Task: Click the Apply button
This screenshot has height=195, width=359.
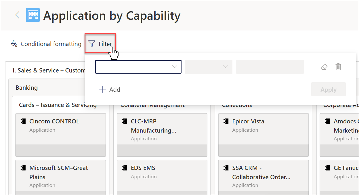Action: tap(329, 90)
